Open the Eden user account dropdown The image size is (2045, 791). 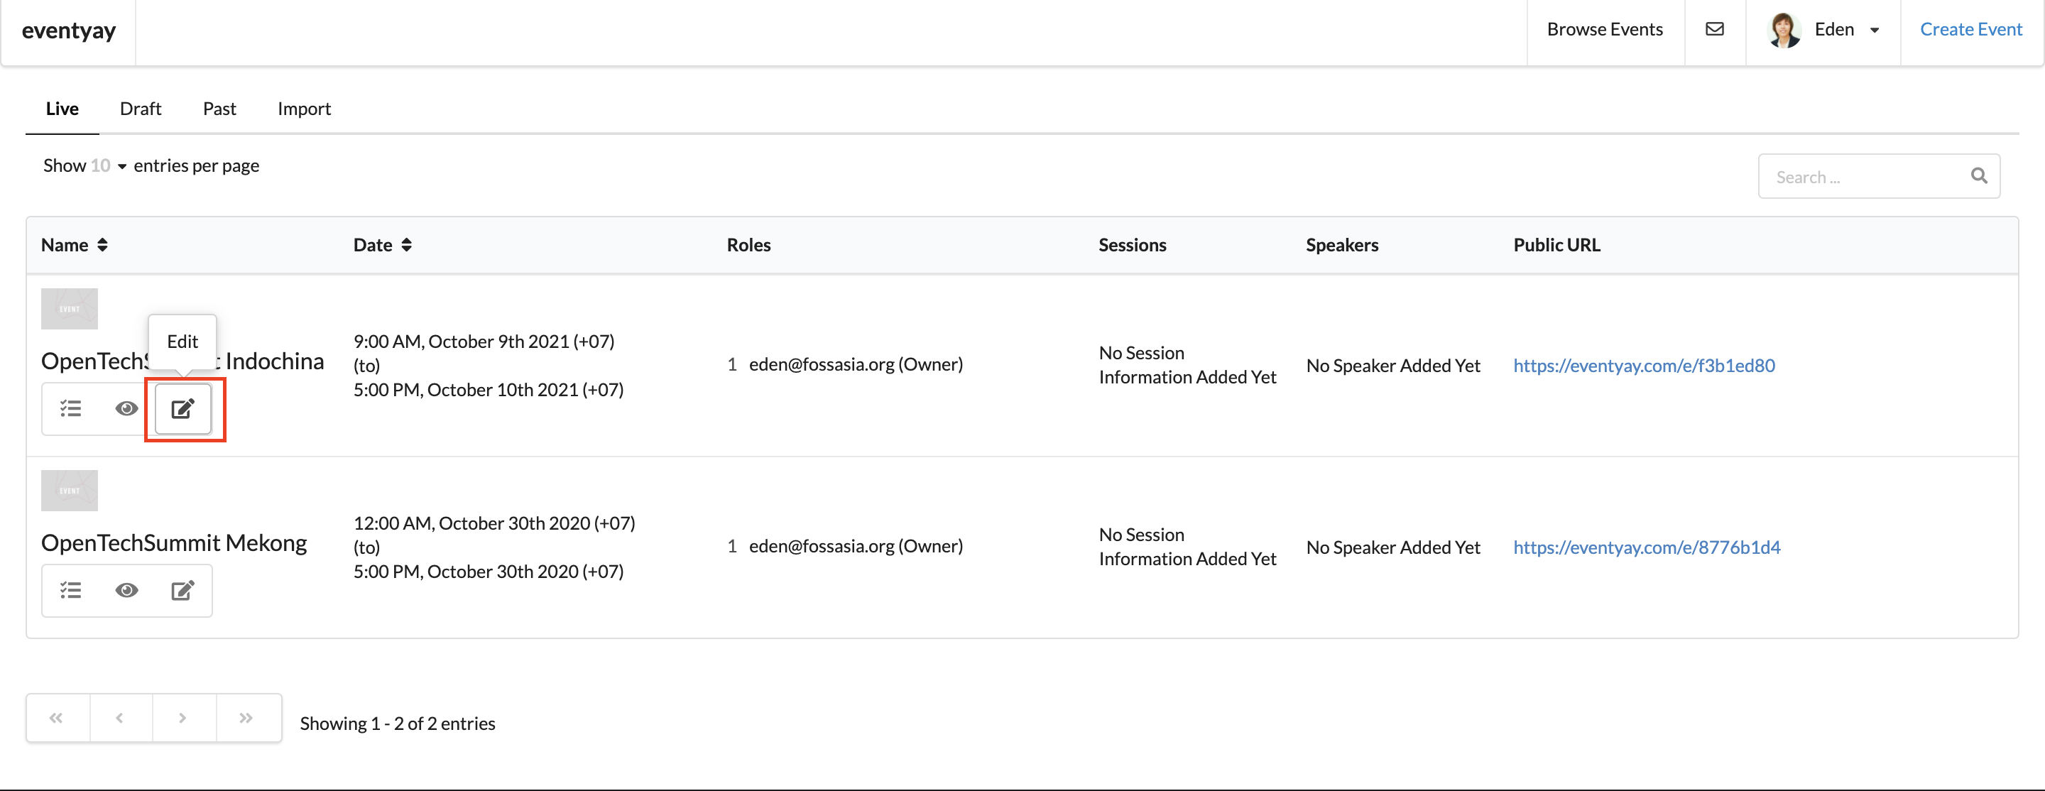[x=1823, y=31]
